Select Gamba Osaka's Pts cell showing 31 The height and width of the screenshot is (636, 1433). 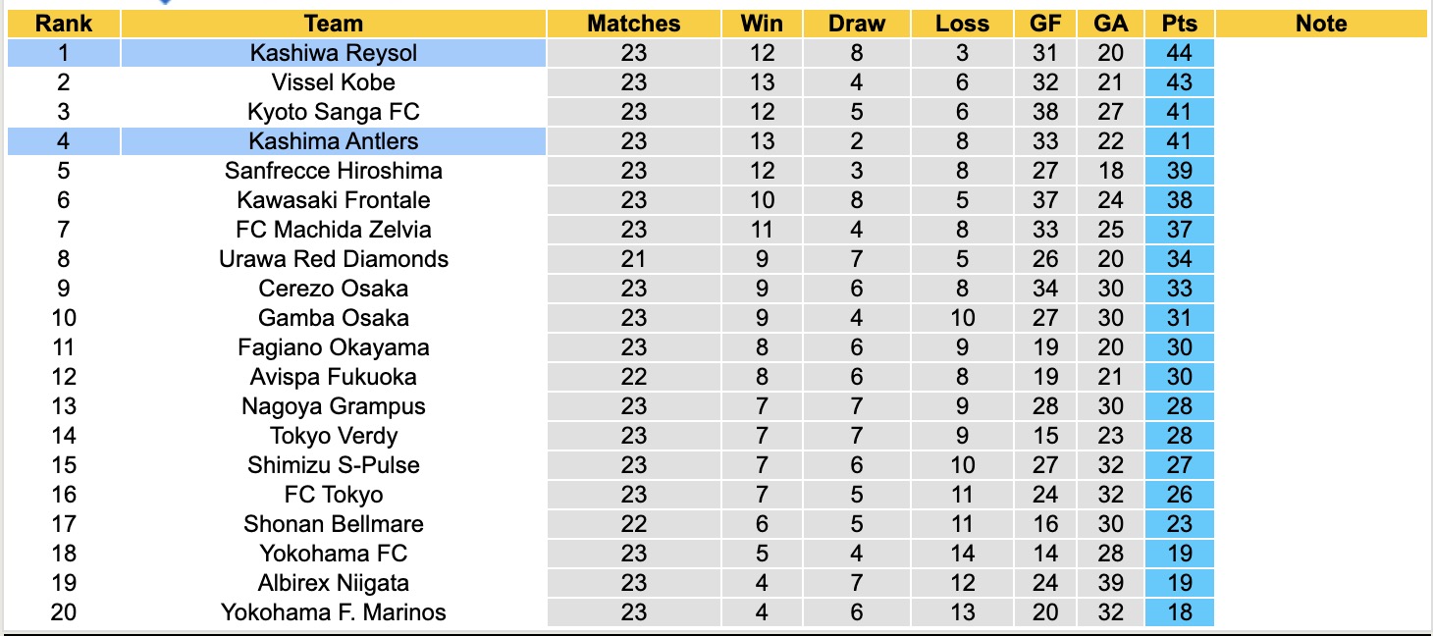[x=1179, y=318]
